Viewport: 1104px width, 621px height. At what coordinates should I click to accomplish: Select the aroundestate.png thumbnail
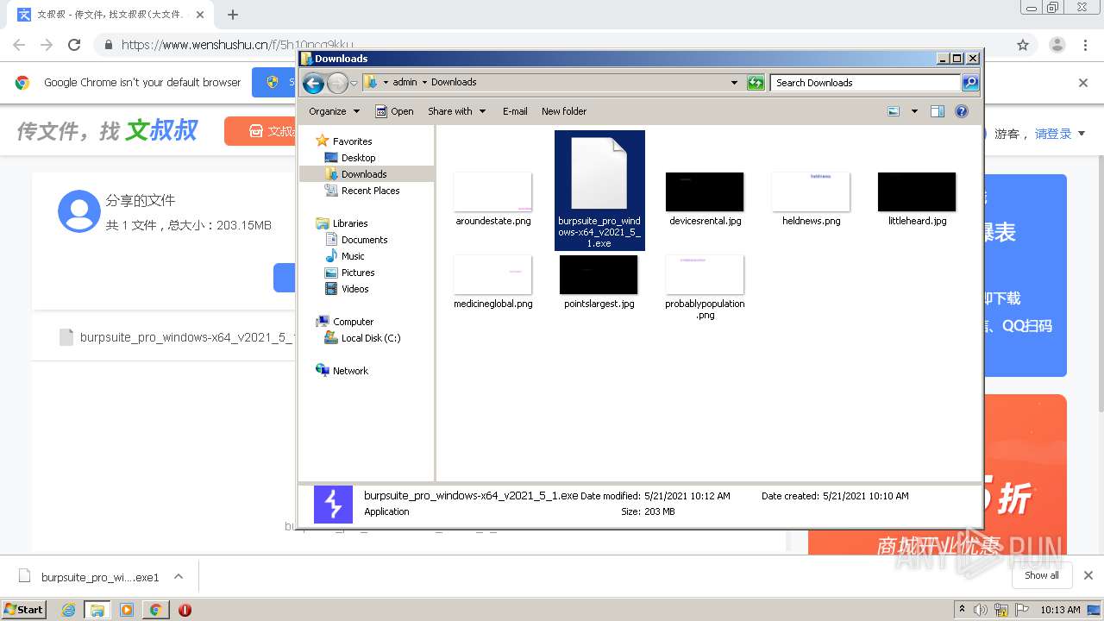tap(493, 191)
